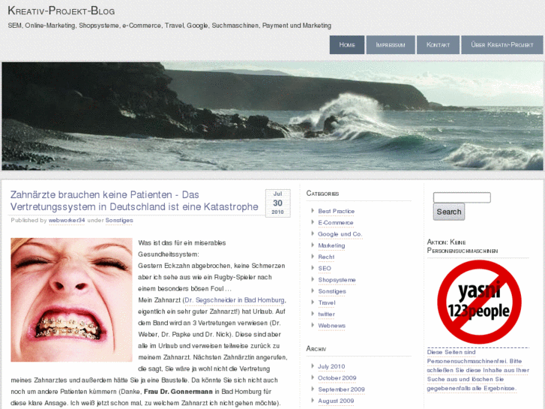This screenshot has height=409, width=545.
Task: Open author webworker34 profile link
Action: pyautogui.click(x=67, y=221)
